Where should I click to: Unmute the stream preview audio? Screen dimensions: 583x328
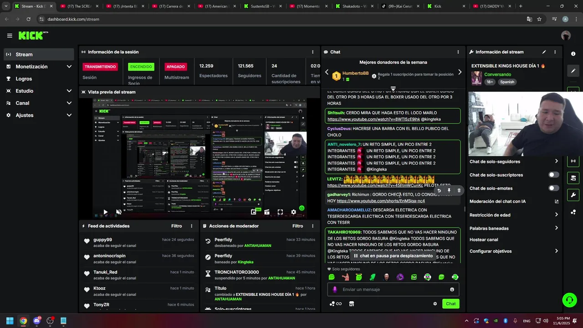pos(119,212)
